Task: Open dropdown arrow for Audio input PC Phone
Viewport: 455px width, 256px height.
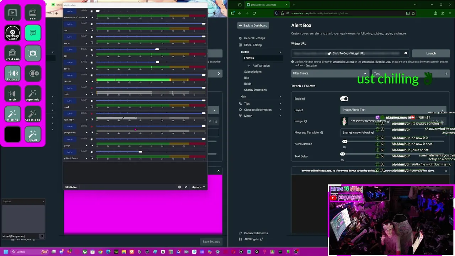Action: pos(86,17)
